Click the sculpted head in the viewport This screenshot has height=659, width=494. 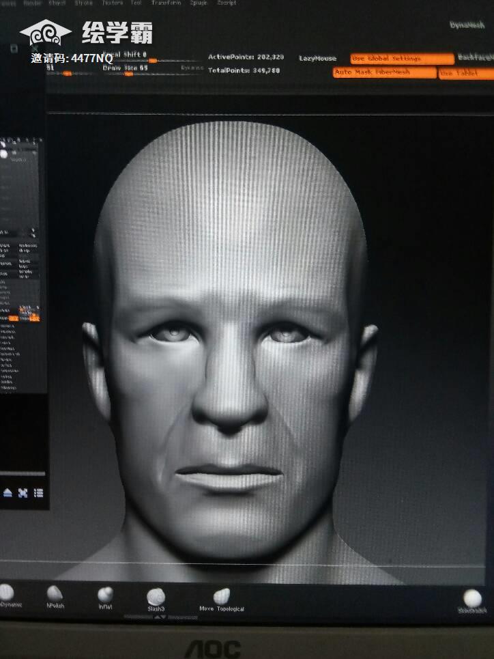coord(230,345)
